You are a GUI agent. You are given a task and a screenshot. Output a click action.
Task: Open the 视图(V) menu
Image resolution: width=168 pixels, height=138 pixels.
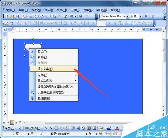click(36, 10)
